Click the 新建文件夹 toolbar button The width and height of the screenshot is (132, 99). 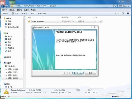[42, 13]
